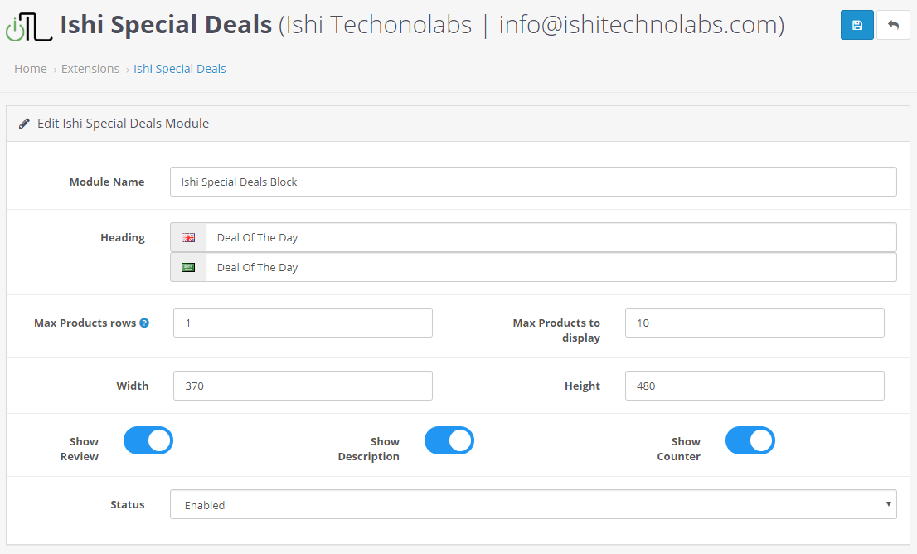The width and height of the screenshot is (917, 554).
Task: Toggle the Show Review switch
Action: [x=148, y=440]
